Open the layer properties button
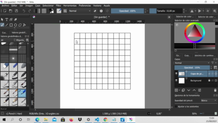This screenshot has width=218, height=123. click(200, 90)
